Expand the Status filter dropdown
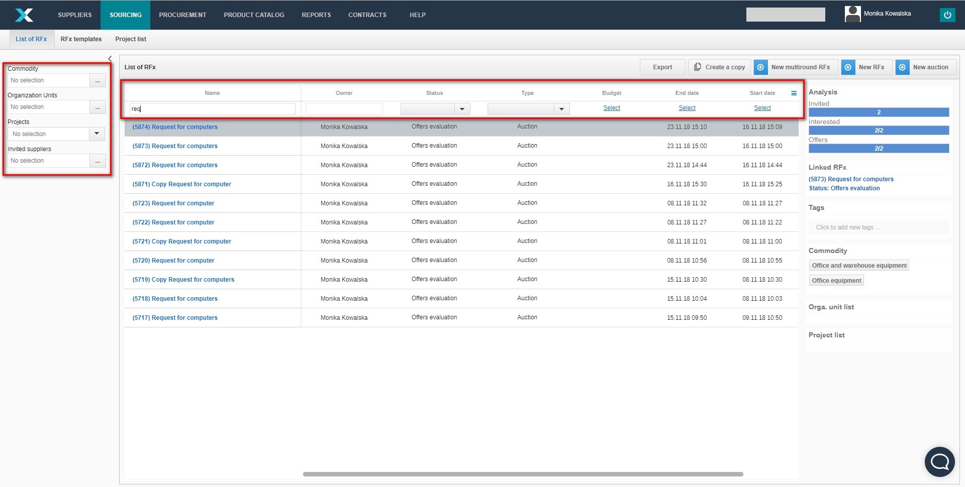The height and width of the screenshot is (487, 965). 462,109
